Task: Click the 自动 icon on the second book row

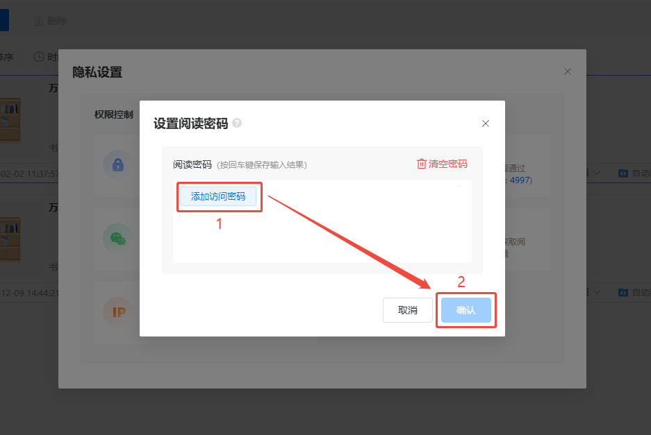Action: tap(623, 293)
